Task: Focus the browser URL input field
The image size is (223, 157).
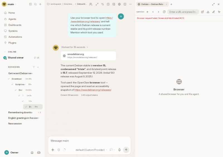Action: pos(183,12)
